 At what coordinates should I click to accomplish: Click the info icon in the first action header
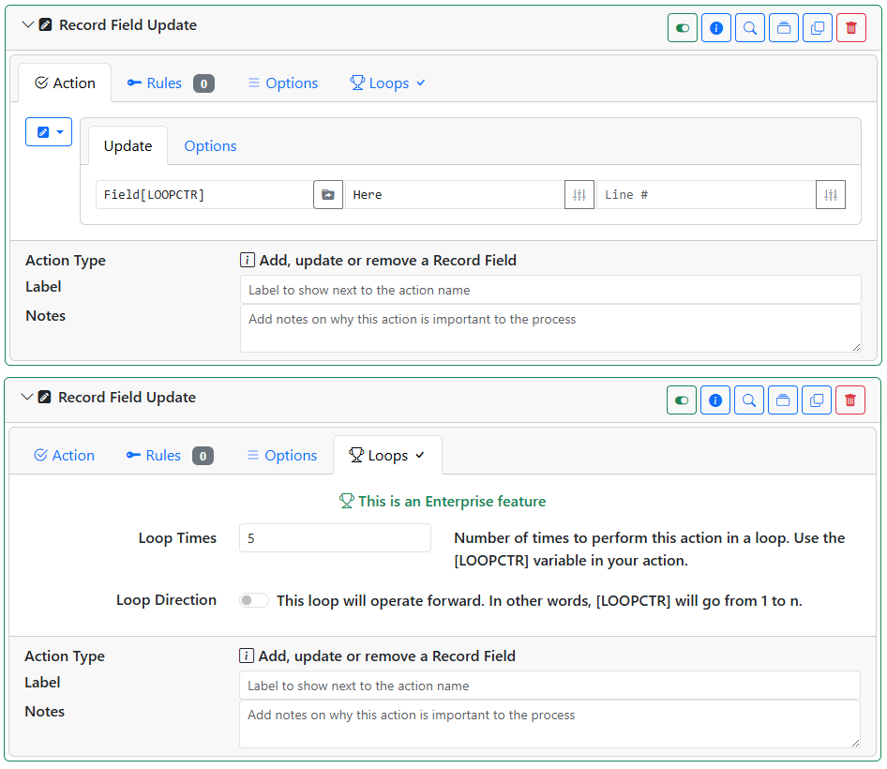(x=716, y=28)
